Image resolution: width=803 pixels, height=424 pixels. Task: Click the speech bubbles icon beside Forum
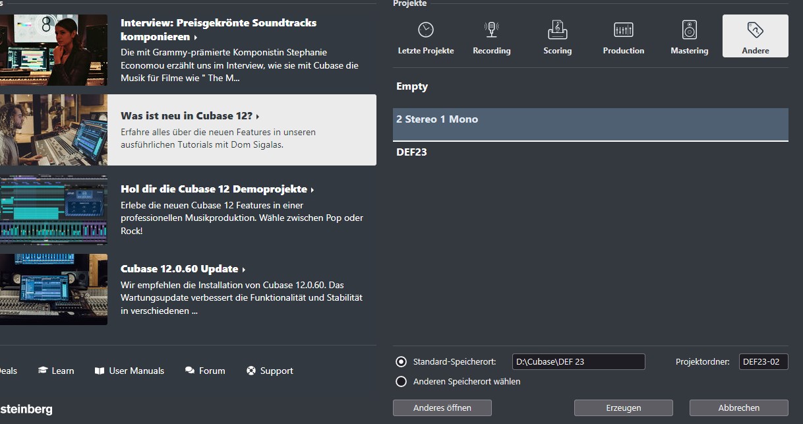point(190,371)
